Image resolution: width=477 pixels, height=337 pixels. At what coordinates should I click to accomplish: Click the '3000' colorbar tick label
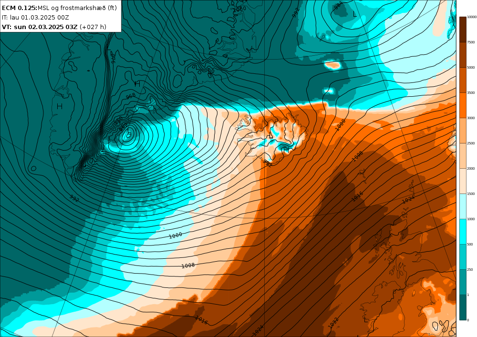tap(471, 118)
